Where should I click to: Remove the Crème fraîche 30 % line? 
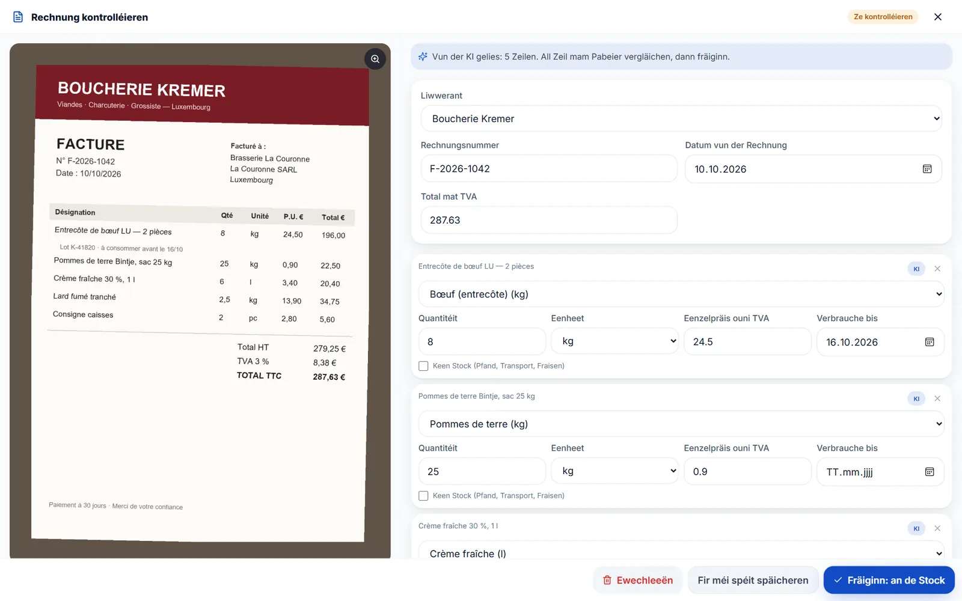pos(937,528)
